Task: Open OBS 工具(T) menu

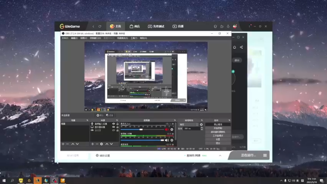Action: click(x=134, y=38)
